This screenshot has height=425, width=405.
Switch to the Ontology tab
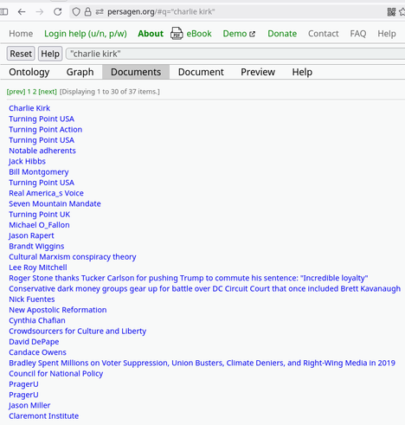click(x=29, y=72)
